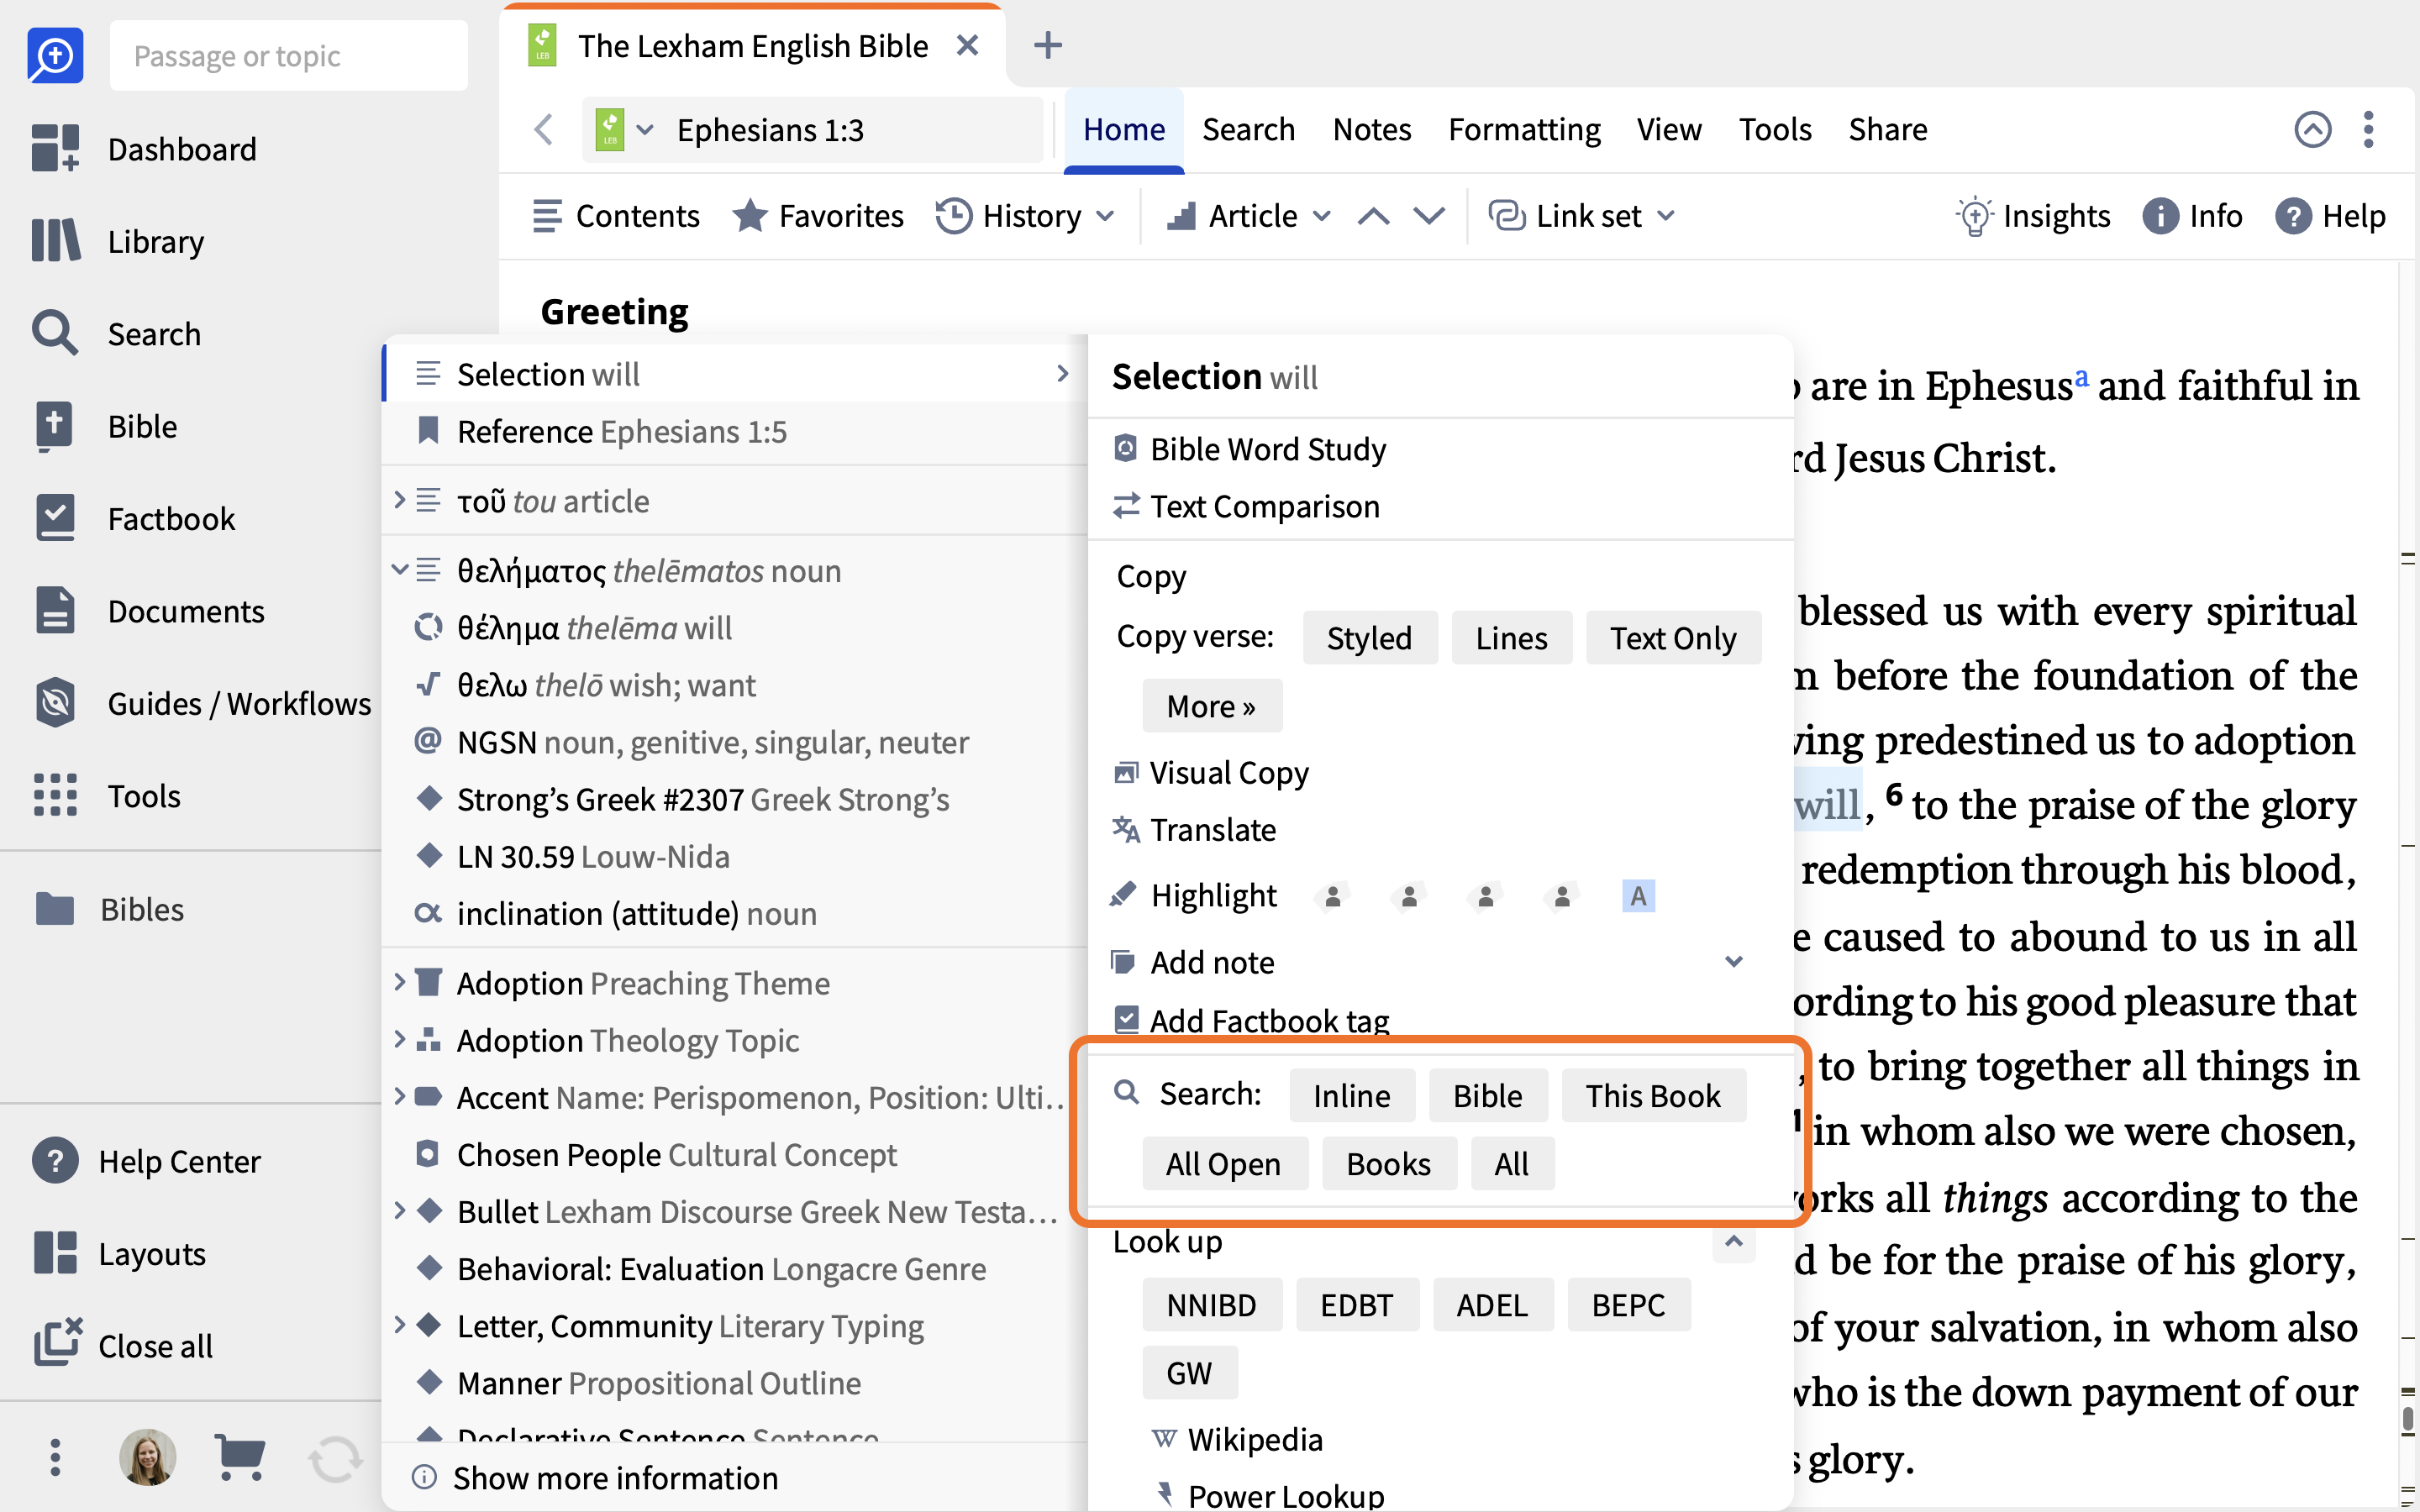Search This Book

click(x=1652, y=1095)
